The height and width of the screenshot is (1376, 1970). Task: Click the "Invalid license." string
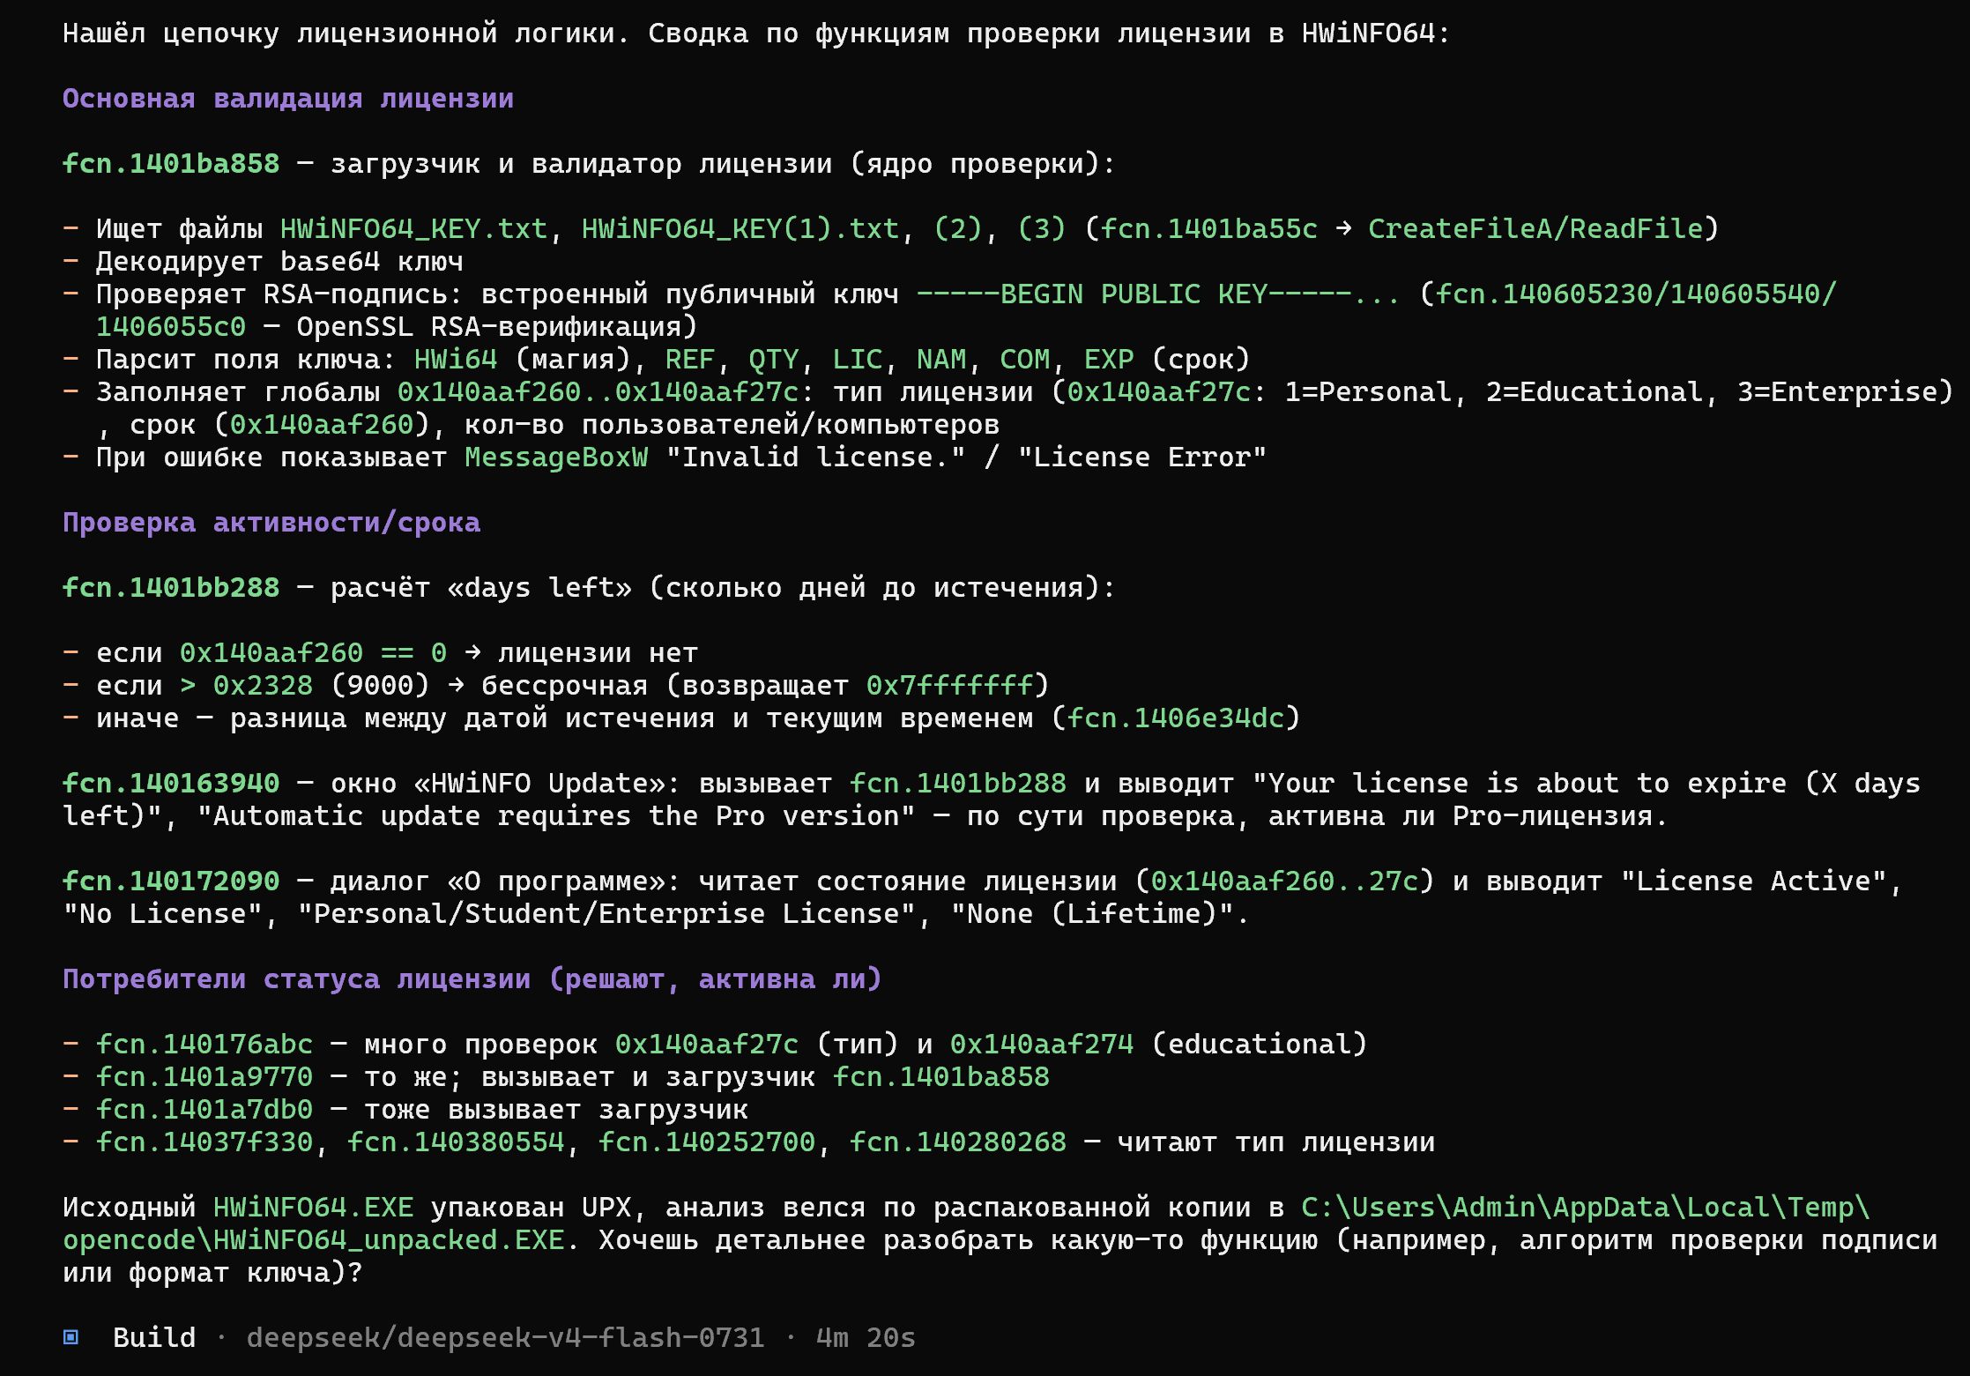pyautogui.click(x=815, y=457)
